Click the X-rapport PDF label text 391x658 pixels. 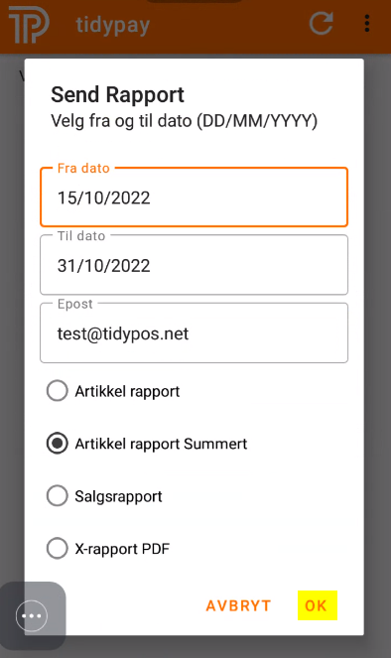(122, 549)
